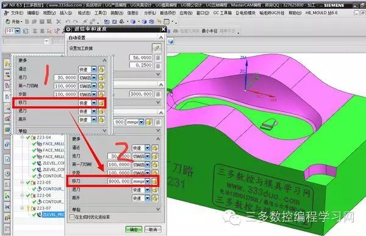Screen dimensions: 366x236
Task: Open the 分析(L) menu
Action: 149,13
